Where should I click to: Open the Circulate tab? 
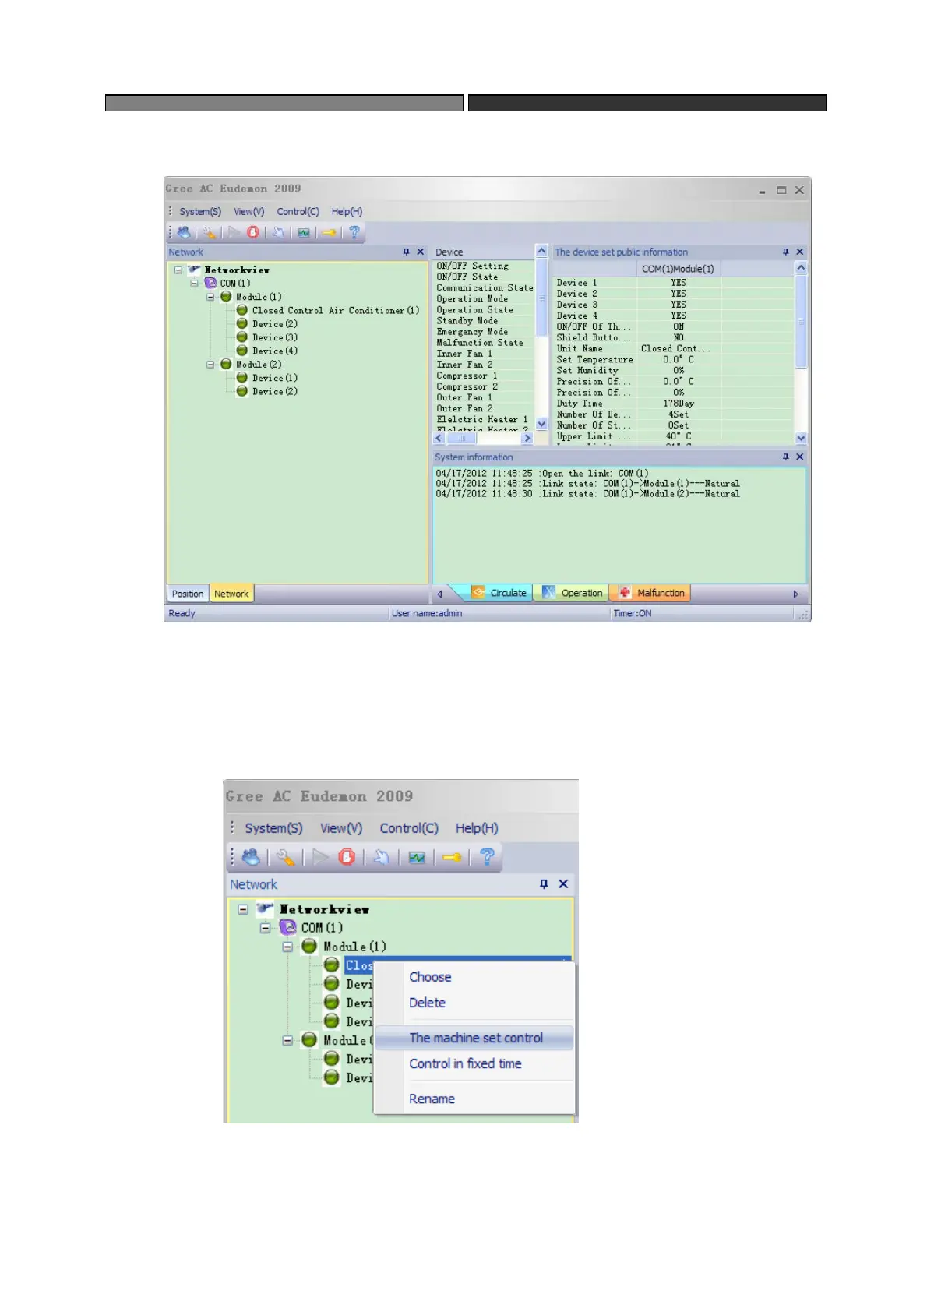click(499, 593)
